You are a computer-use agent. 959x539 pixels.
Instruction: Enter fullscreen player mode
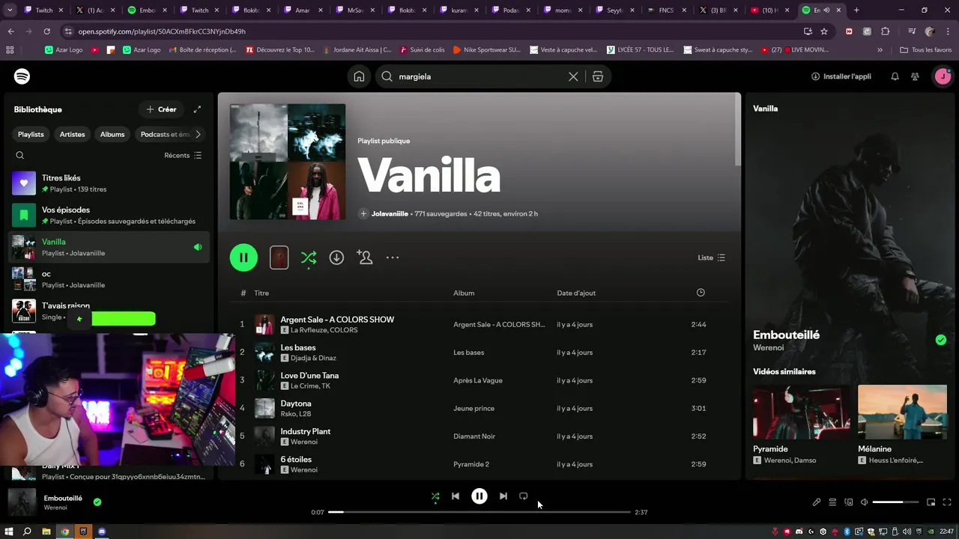(947, 502)
